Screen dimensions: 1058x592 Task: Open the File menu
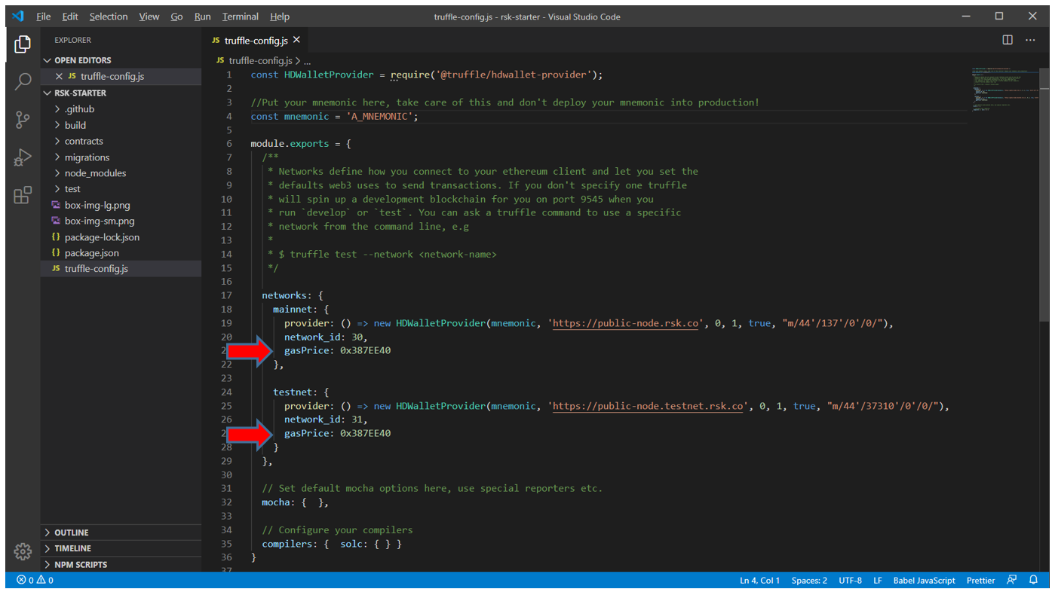(x=44, y=17)
